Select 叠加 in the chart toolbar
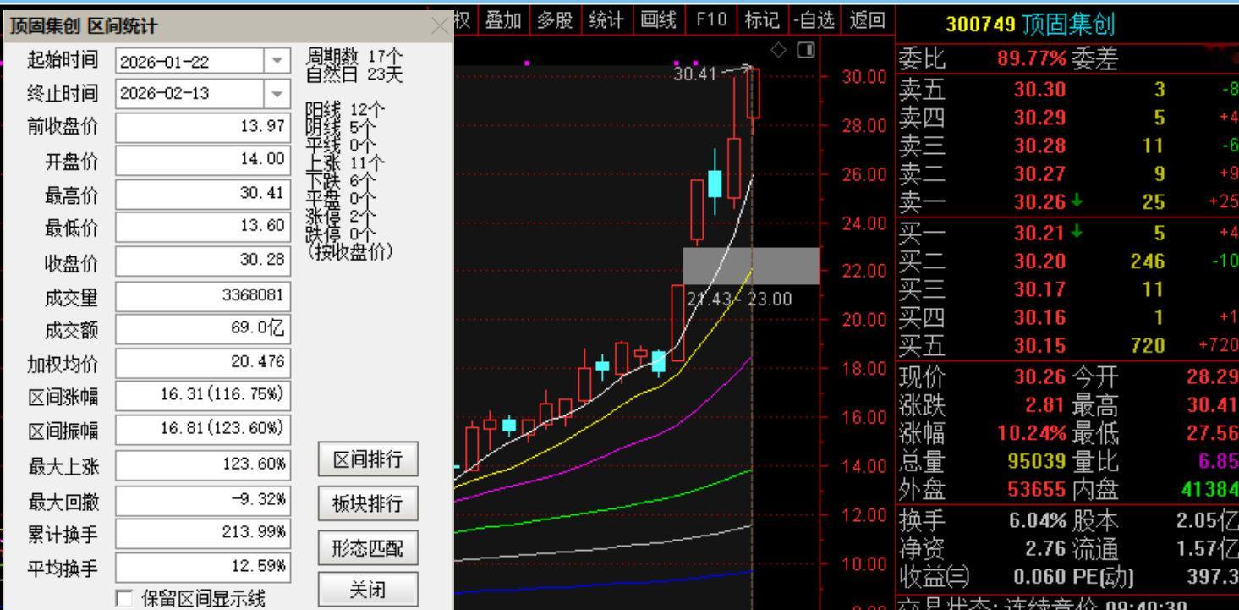The height and width of the screenshot is (610, 1239). [x=504, y=19]
